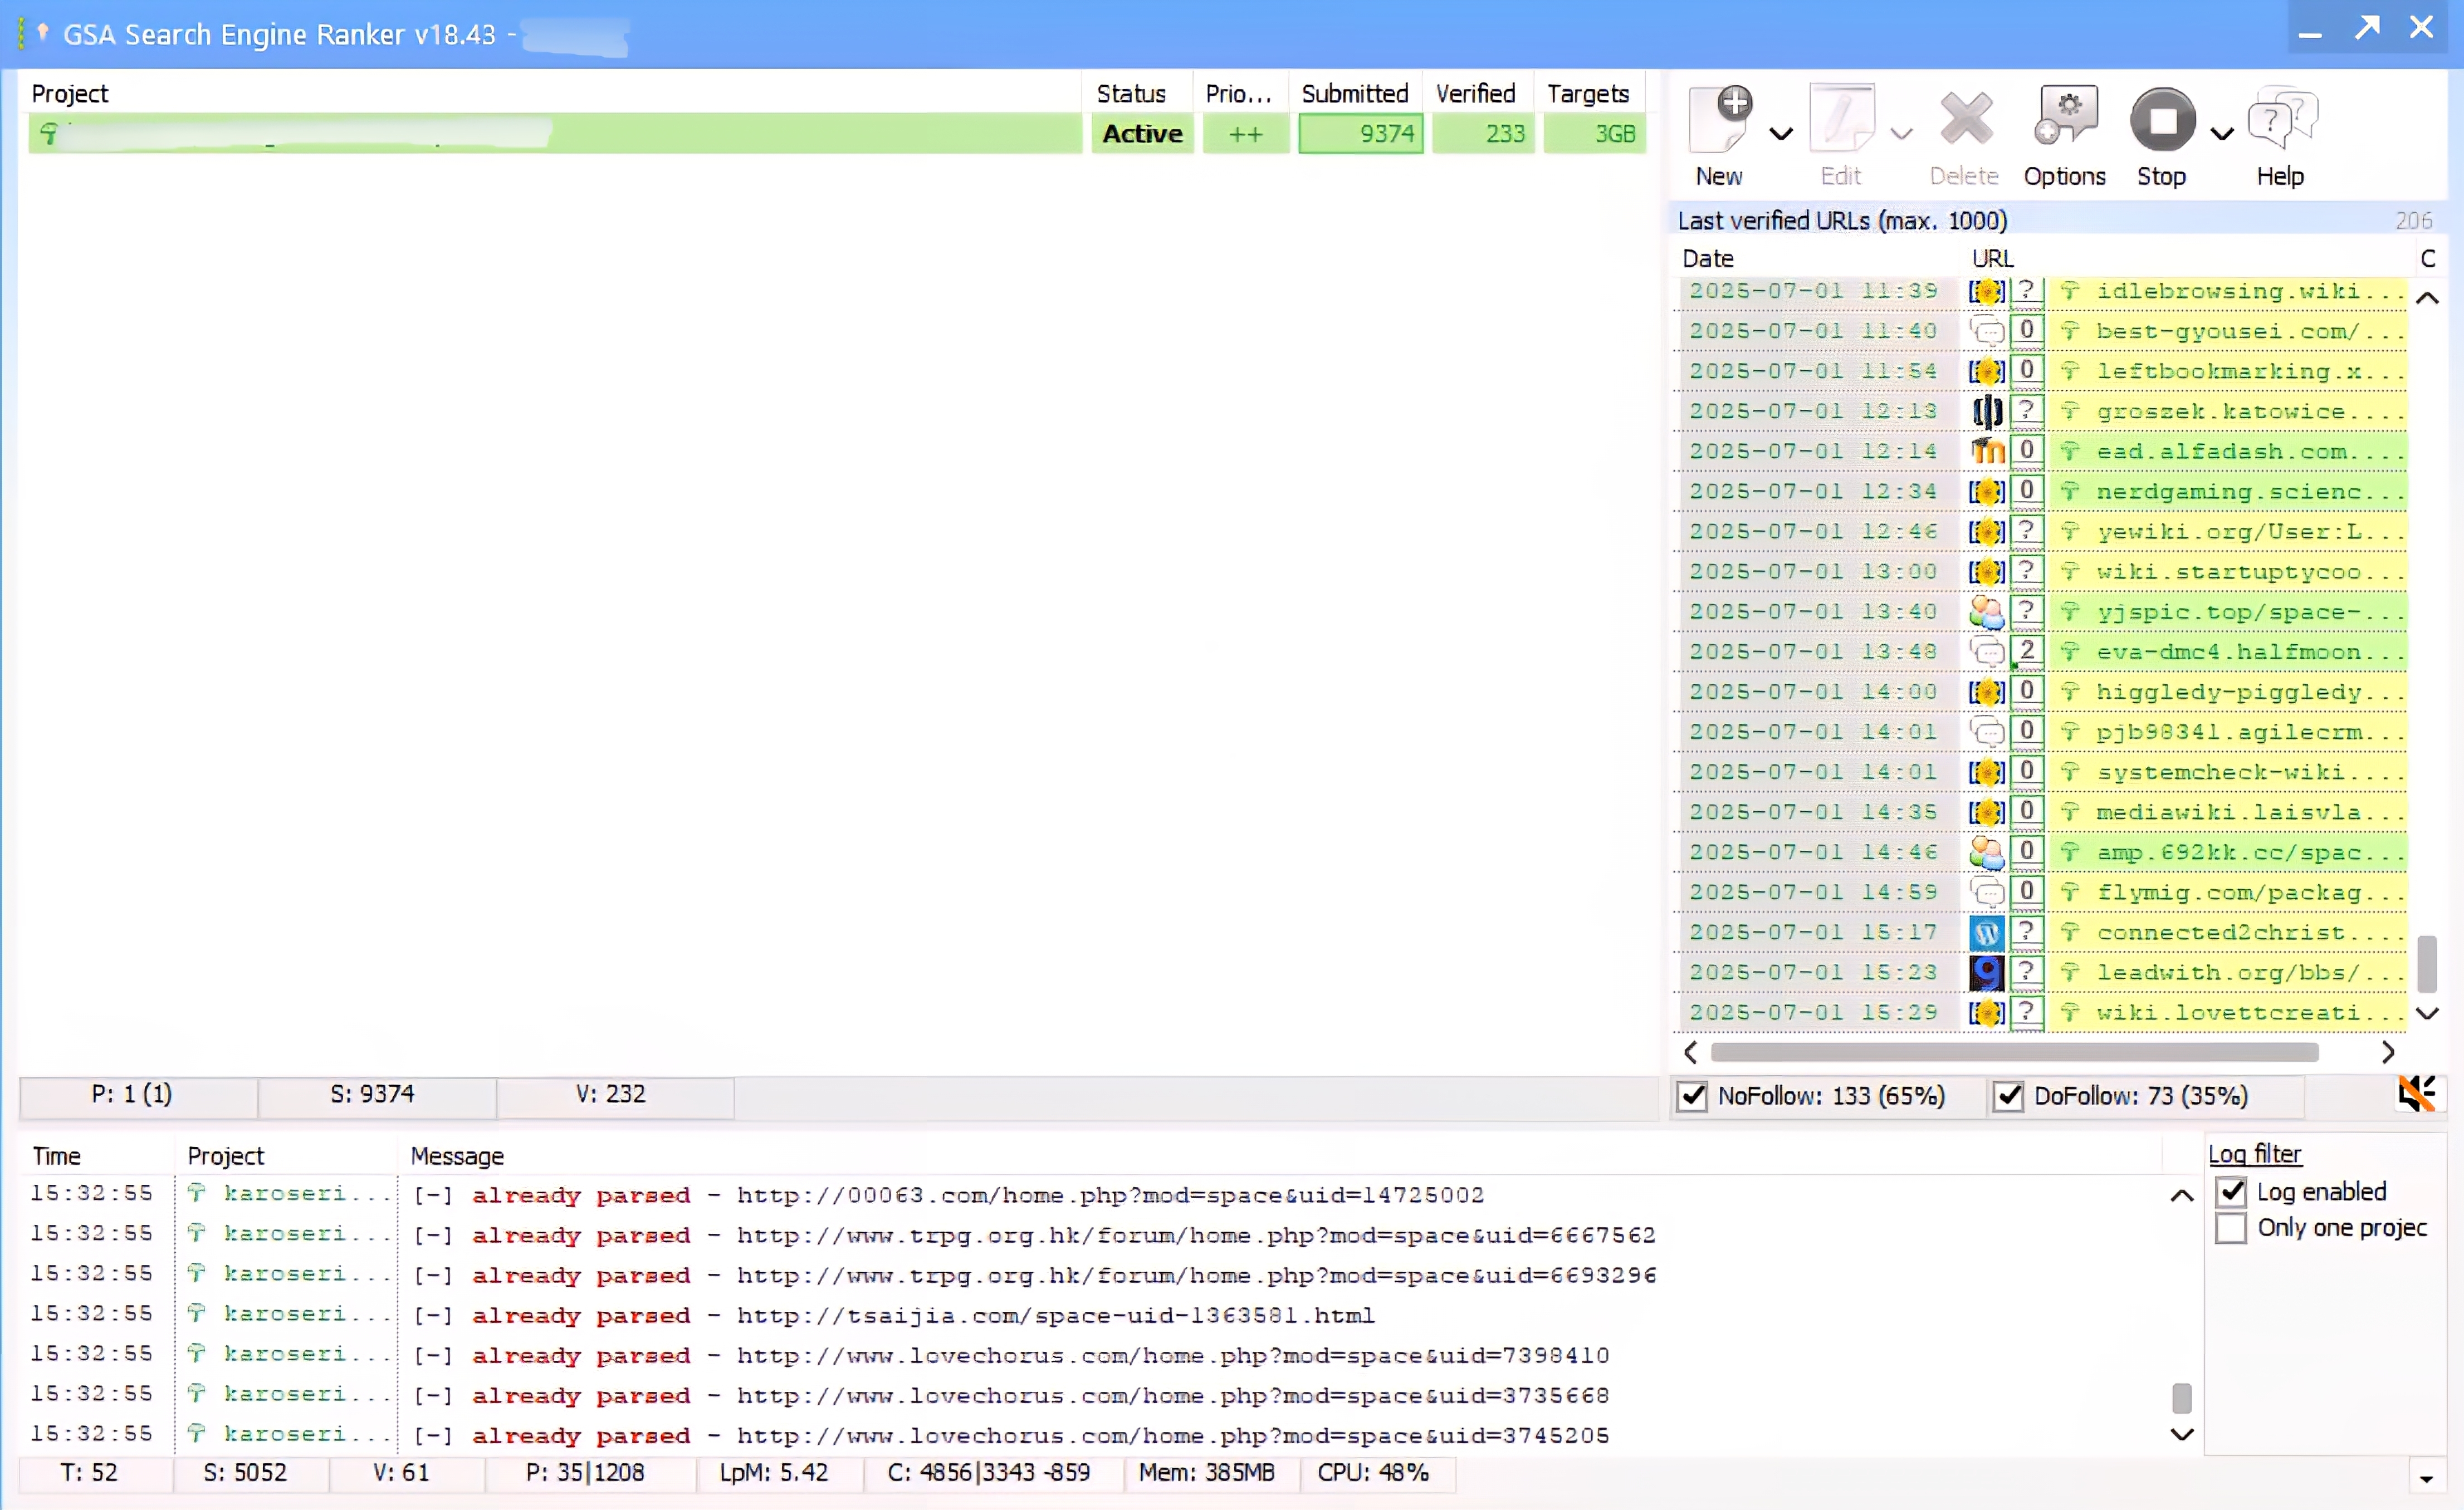Toggle the DoFollow checkbox

[2008, 1096]
